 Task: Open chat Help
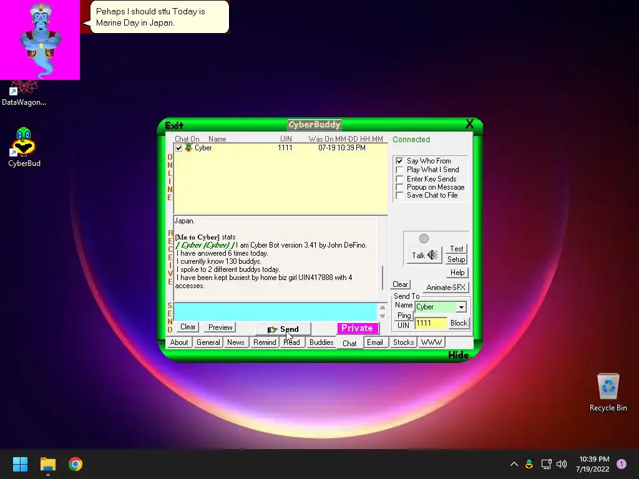point(457,273)
